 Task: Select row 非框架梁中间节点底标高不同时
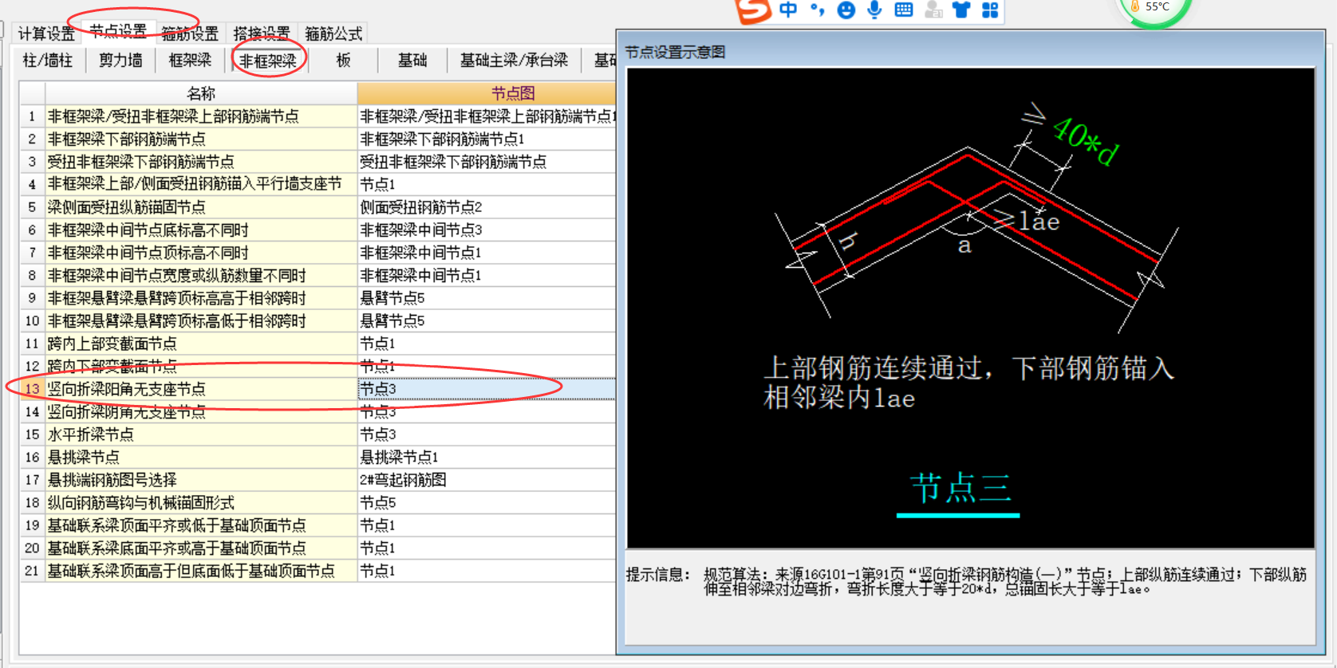coord(201,230)
